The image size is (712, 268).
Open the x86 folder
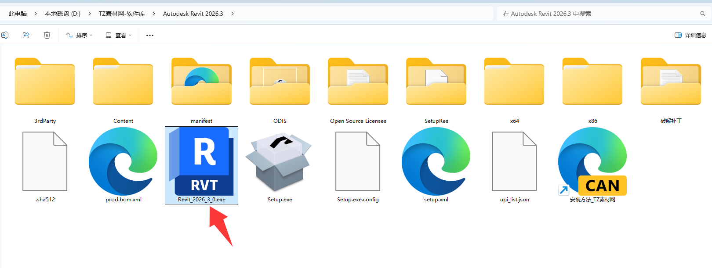592,82
